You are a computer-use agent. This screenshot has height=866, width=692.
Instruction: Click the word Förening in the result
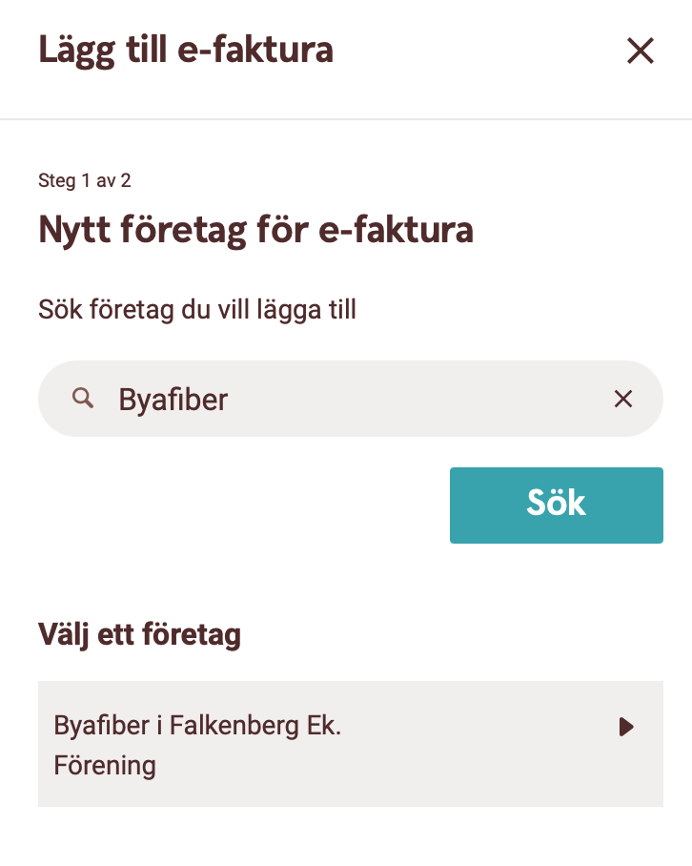click(x=105, y=765)
